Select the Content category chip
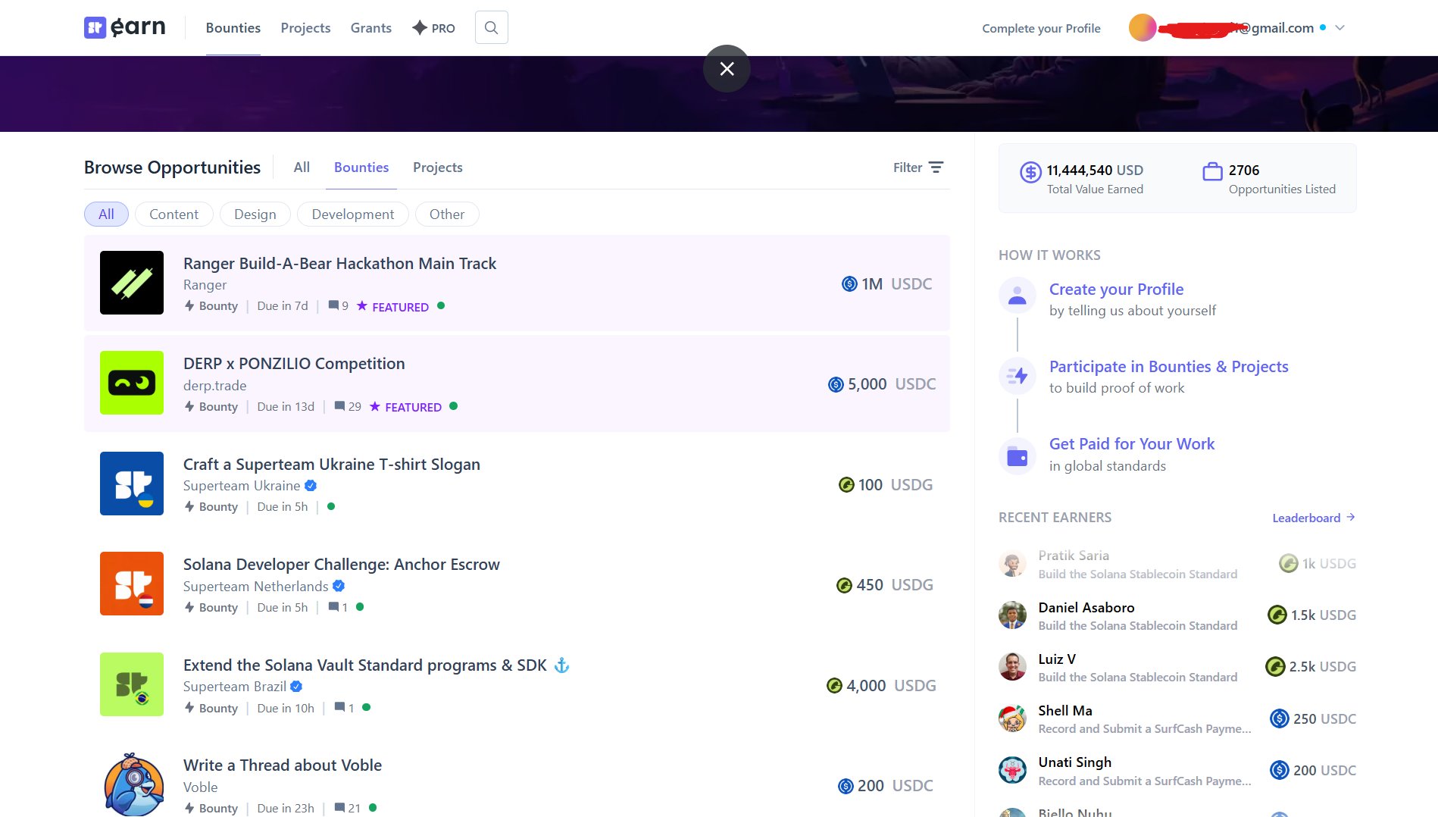Viewport: 1438px width, 817px height. coord(173,214)
